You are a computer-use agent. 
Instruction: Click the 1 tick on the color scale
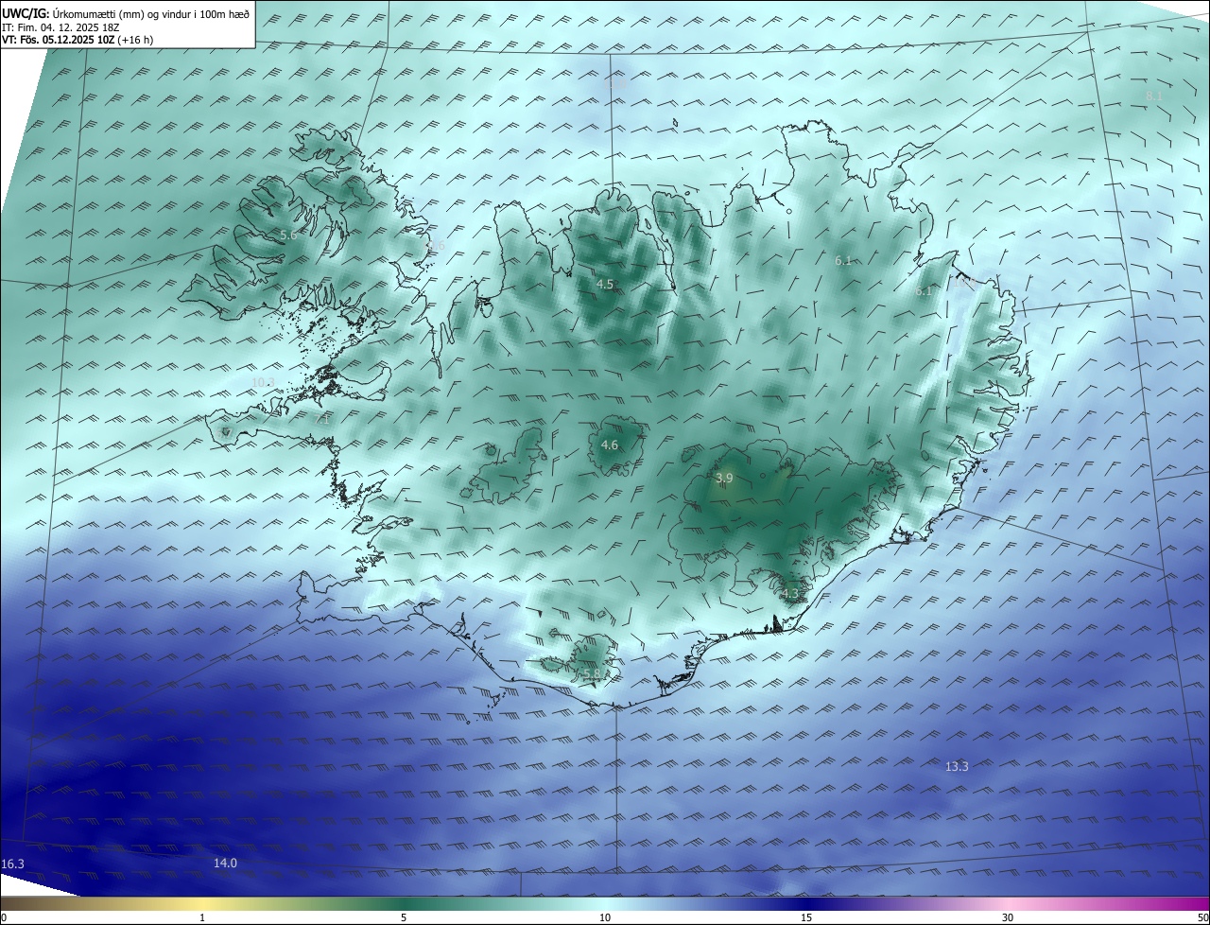point(202,917)
